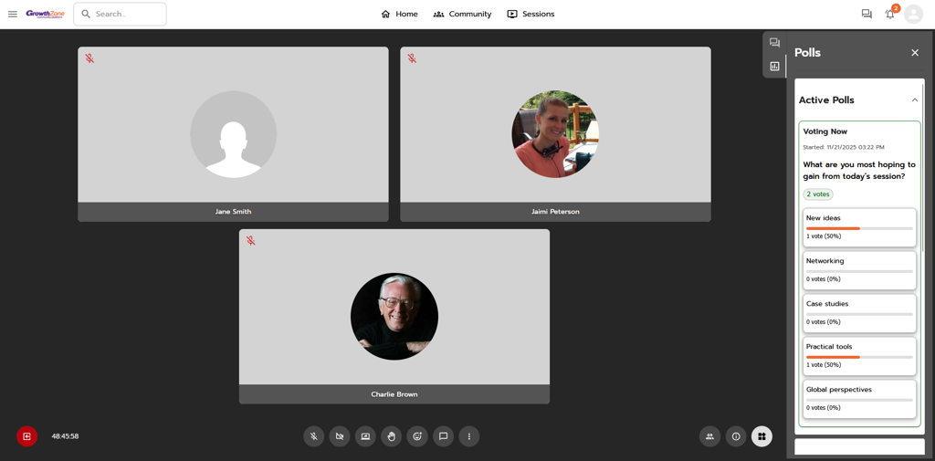This screenshot has width=935, height=461.
Task: Start screen share from toolbar
Action: (x=365, y=436)
